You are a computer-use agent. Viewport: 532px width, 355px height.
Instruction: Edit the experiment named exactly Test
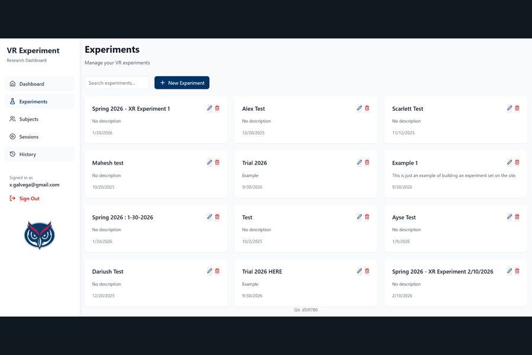tap(359, 217)
